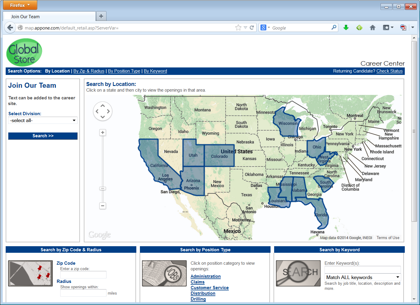Click the Enter Keyword(s) input field
This screenshot has height=305, width=420.
click(363, 269)
